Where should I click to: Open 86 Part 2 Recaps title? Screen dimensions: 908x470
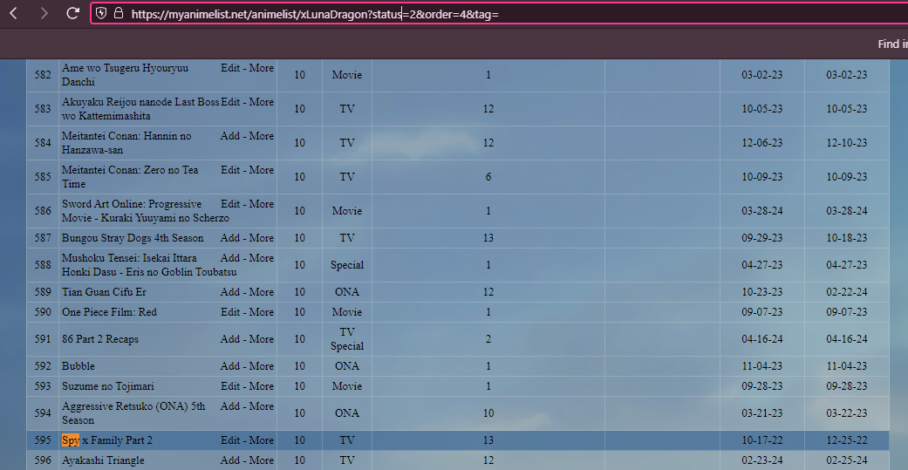click(x=100, y=339)
